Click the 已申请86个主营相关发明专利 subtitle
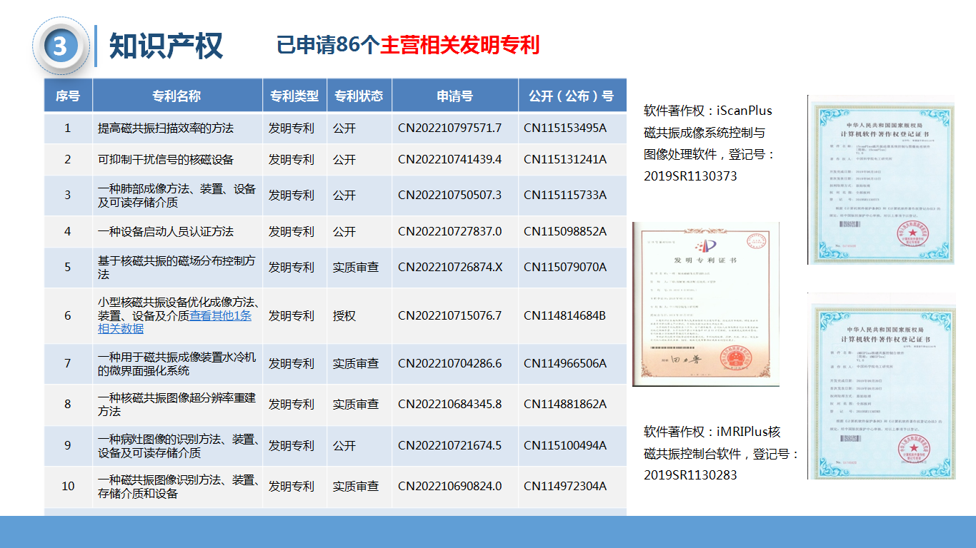Image resolution: width=976 pixels, height=548 pixels. point(408,45)
